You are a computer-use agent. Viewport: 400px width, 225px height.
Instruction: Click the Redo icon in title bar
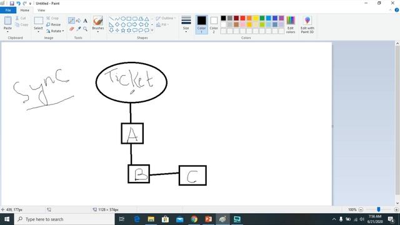pos(24,3)
